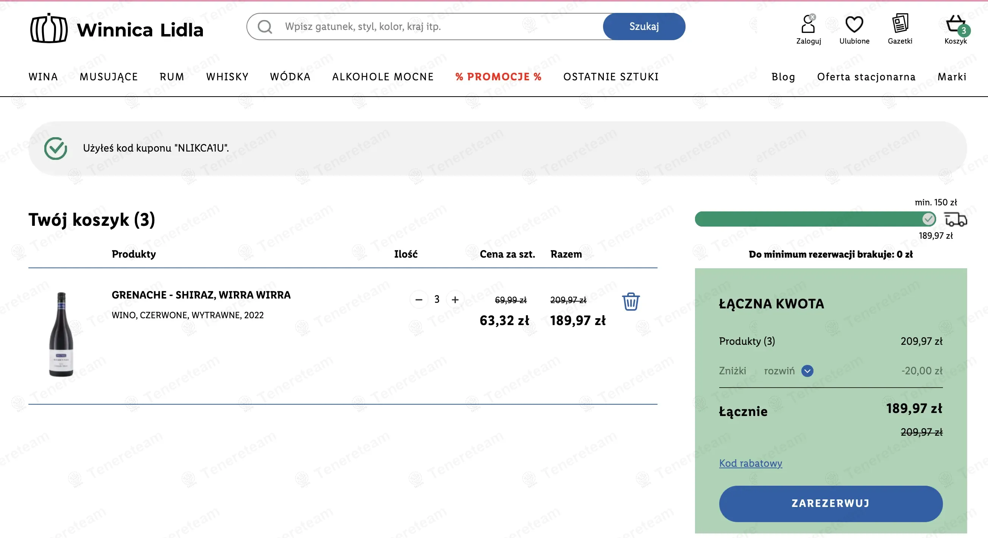Click the delivery truck icon
Screen dimensions: 988x538
pyautogui.click(x=955, y=219)
